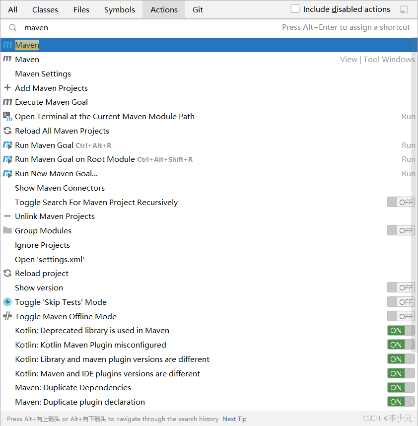Click folder icon beside Group Modules
Screen dimensions: 418x426
point(7,230)
